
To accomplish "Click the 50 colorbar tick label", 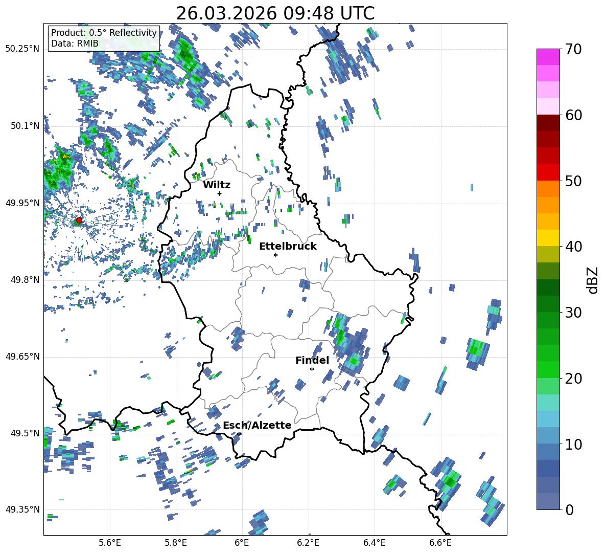I will pyautogui.click(x=573, y=181).
